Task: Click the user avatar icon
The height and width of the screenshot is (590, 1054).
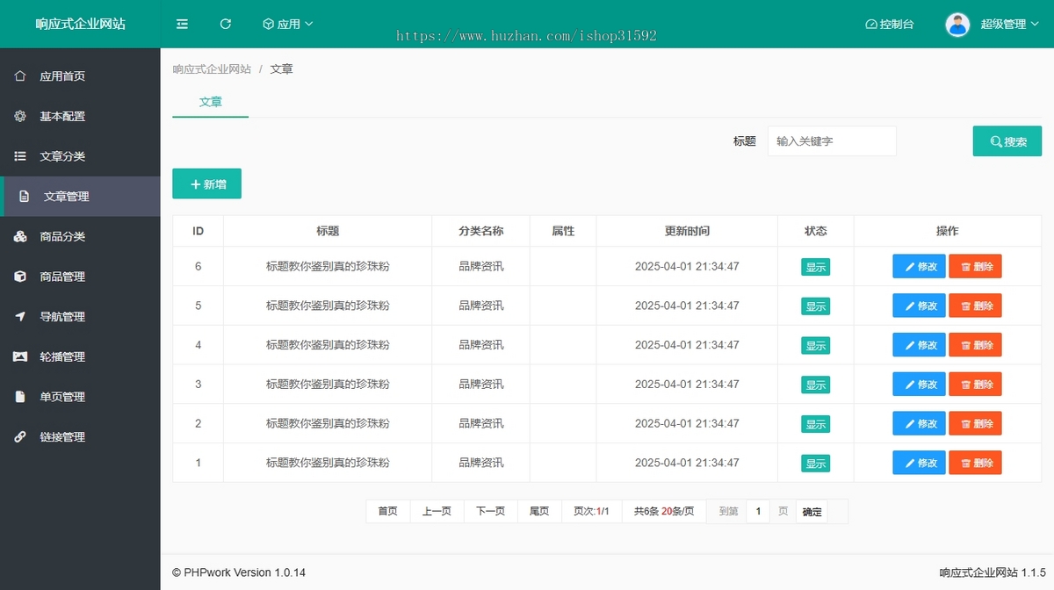Action: tap(957, 25)
